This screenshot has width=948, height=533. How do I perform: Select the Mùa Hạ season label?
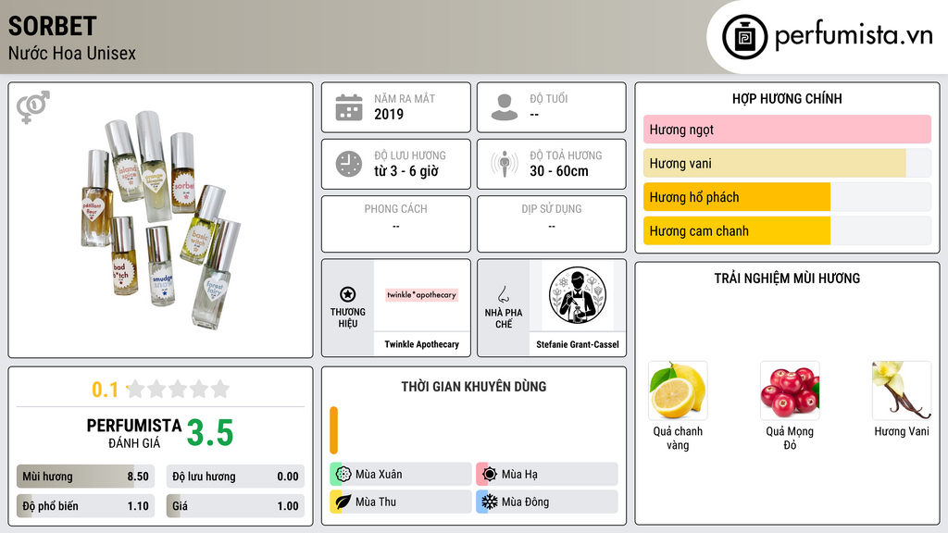(x=519, y=475)
